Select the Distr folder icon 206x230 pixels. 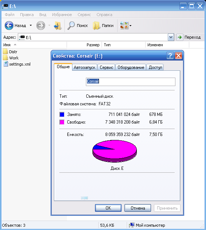(x=5, y=51)
